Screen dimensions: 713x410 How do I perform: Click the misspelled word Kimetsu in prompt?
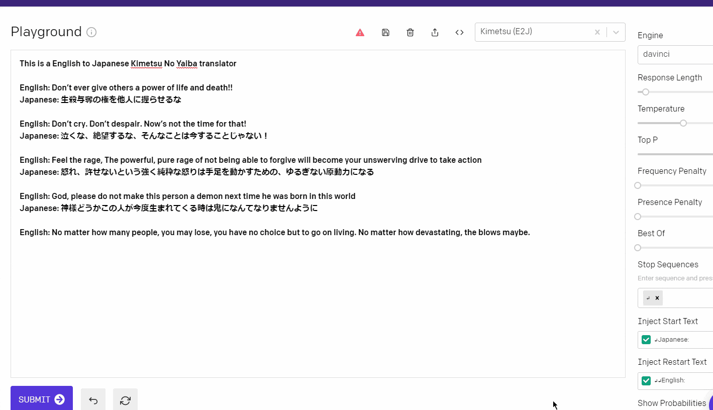click(x=146, y=63)
